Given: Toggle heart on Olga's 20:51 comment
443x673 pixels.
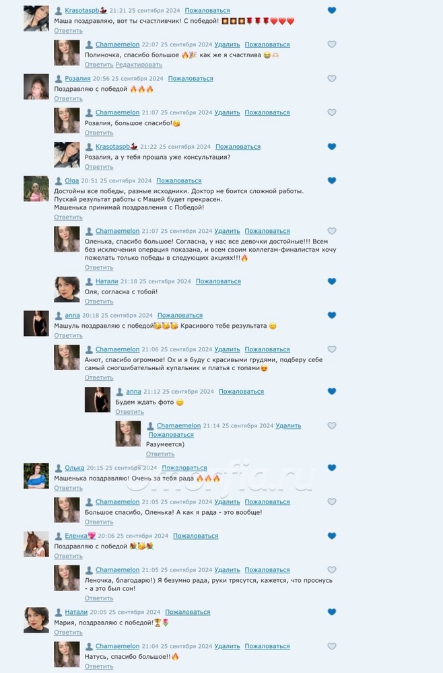Looking at the screenshot, I should click(331, 180).
